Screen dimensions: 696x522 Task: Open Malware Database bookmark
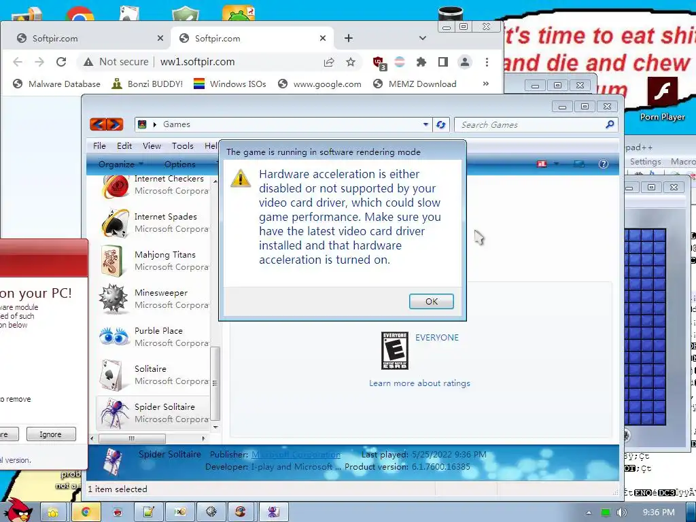tap(57, 84)
